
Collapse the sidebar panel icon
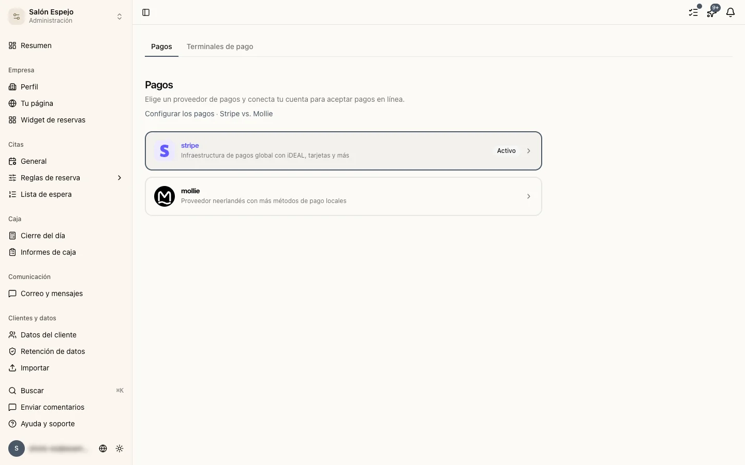pos(146,12)
